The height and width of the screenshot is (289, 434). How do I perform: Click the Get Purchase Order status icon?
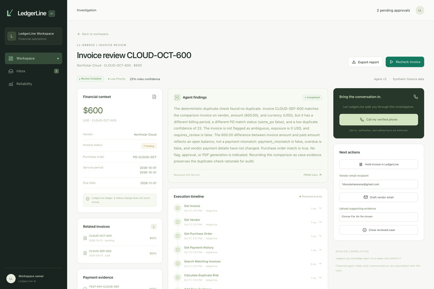177,236
